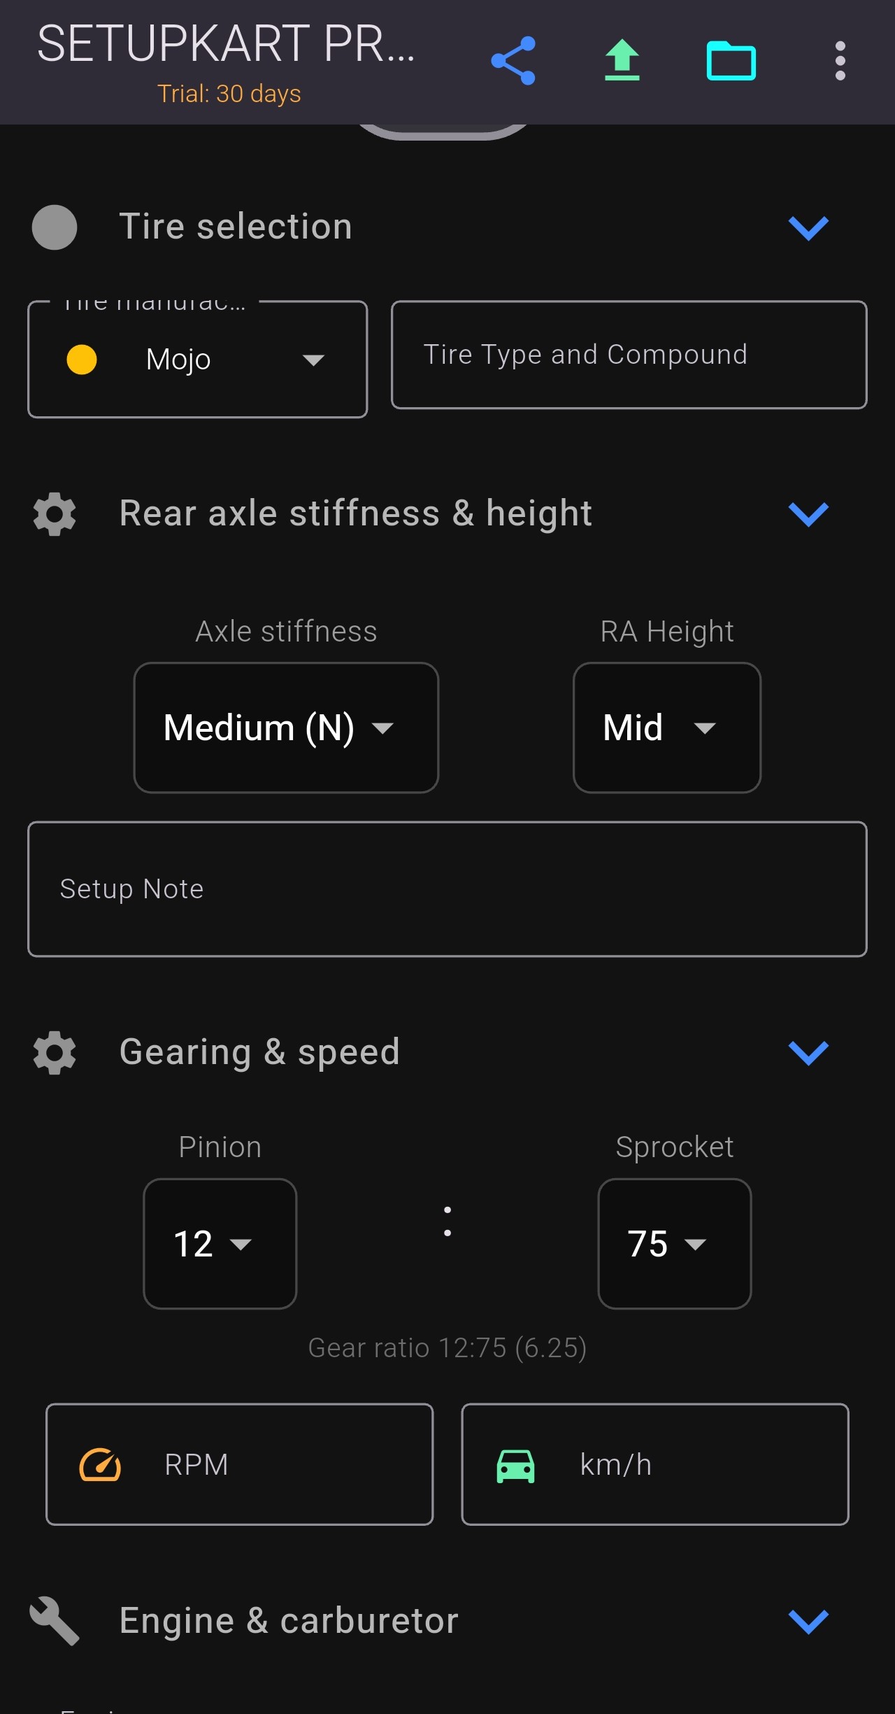Tap the blue share icon
895x1714 pixels.
pyautogui.click(x=513, y=61)
